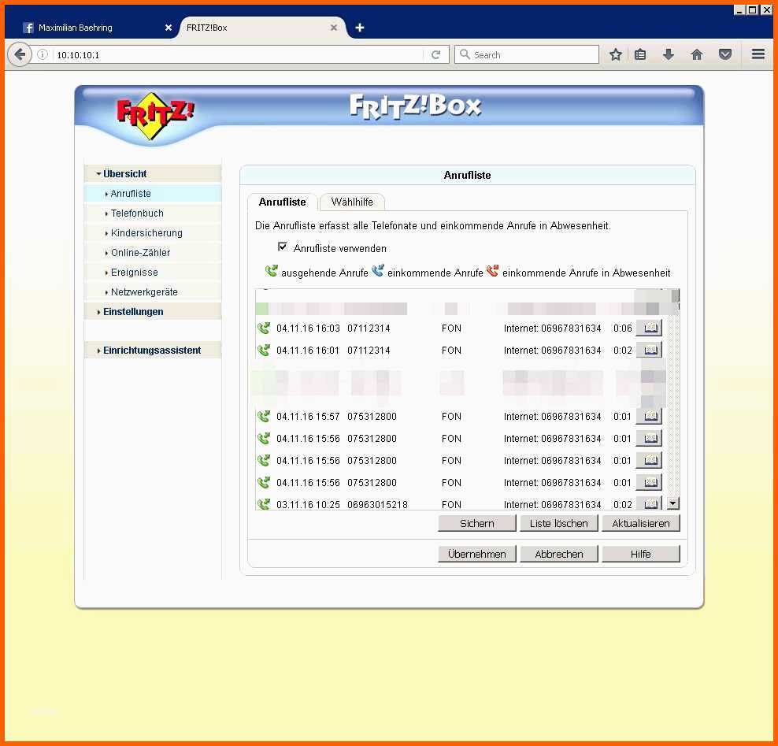Open Telefonbuch in the sidebar
The image size is (778, 746).
(137, 213)
